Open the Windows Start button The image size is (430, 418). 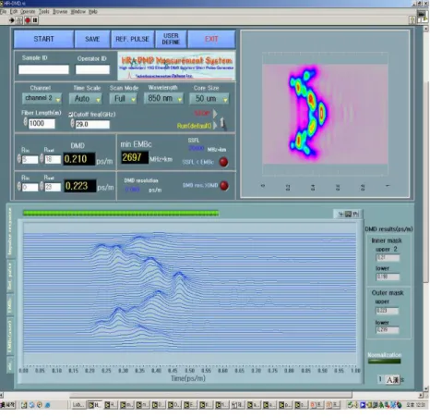6,405
